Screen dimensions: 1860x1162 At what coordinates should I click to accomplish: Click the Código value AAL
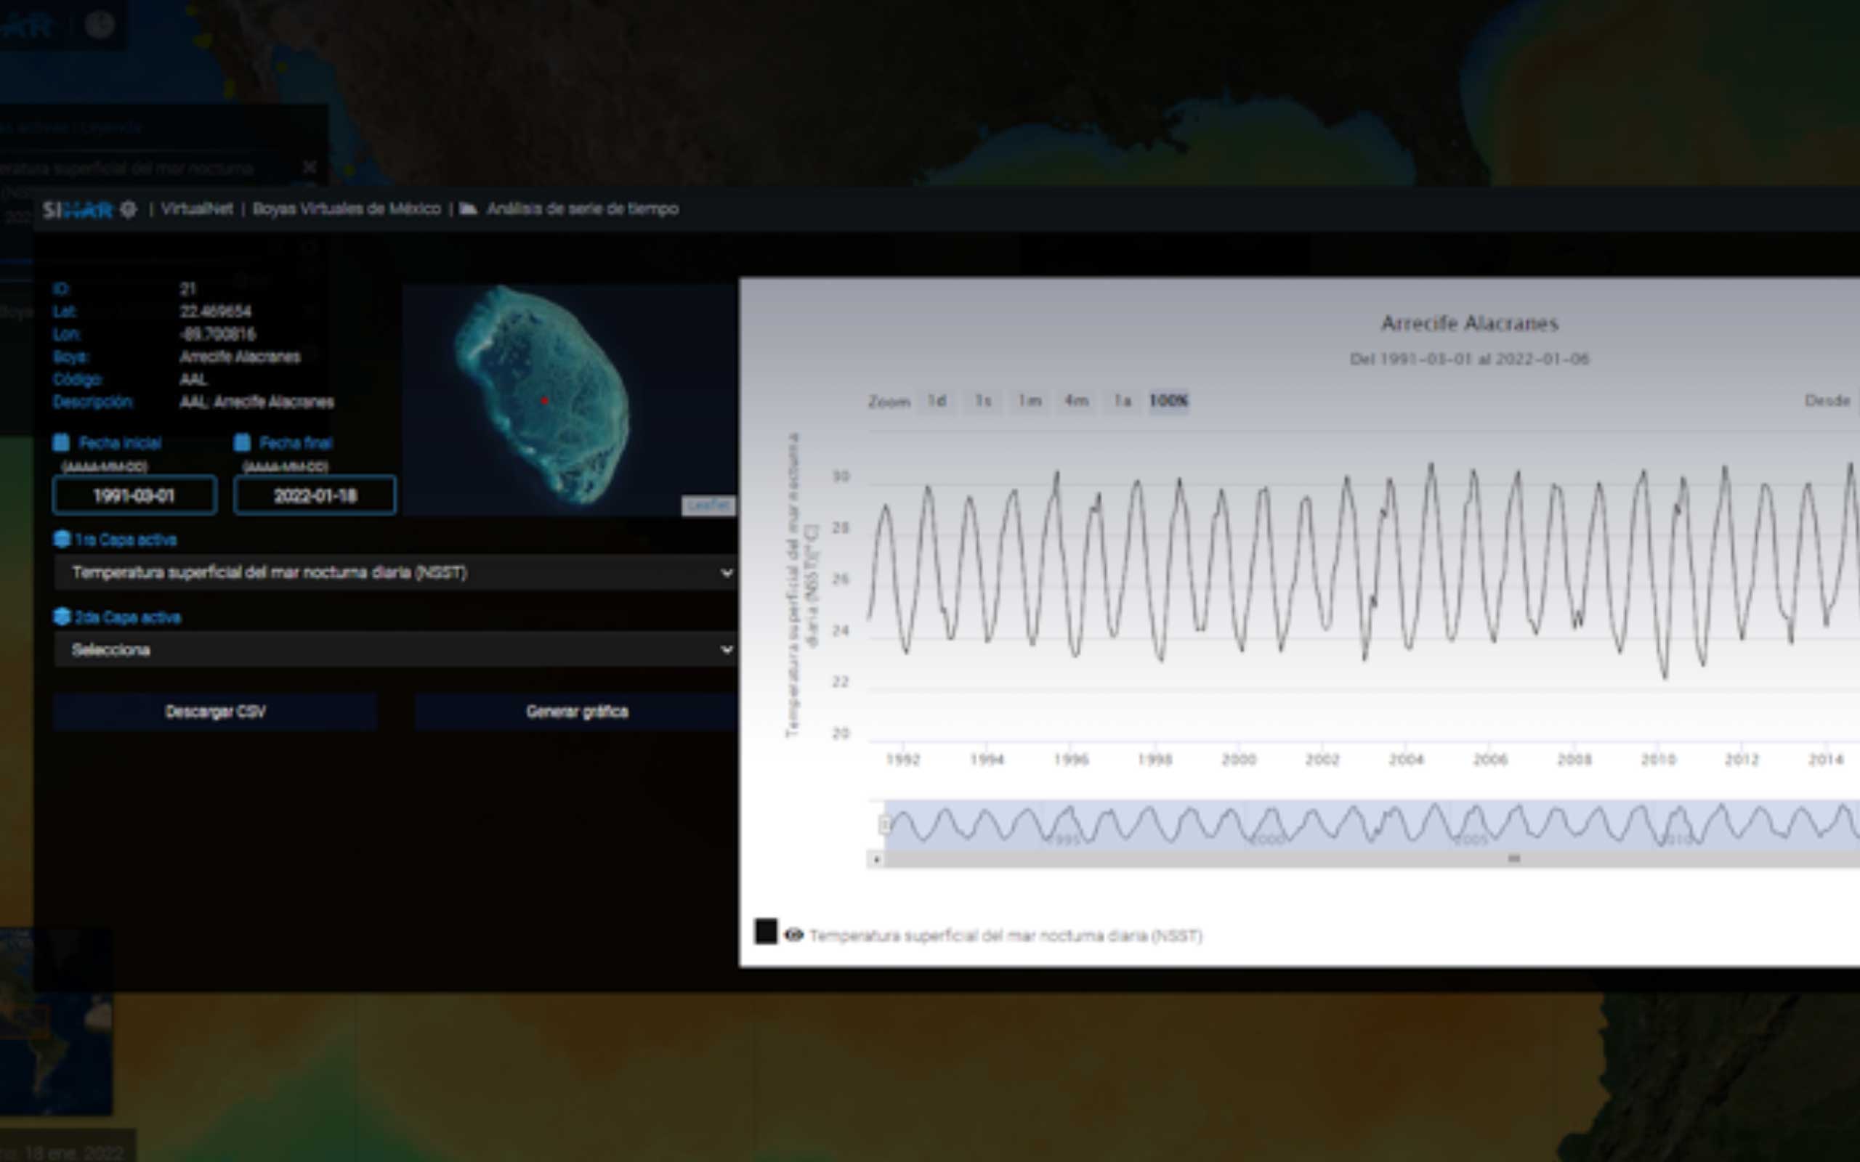[194, 380]
